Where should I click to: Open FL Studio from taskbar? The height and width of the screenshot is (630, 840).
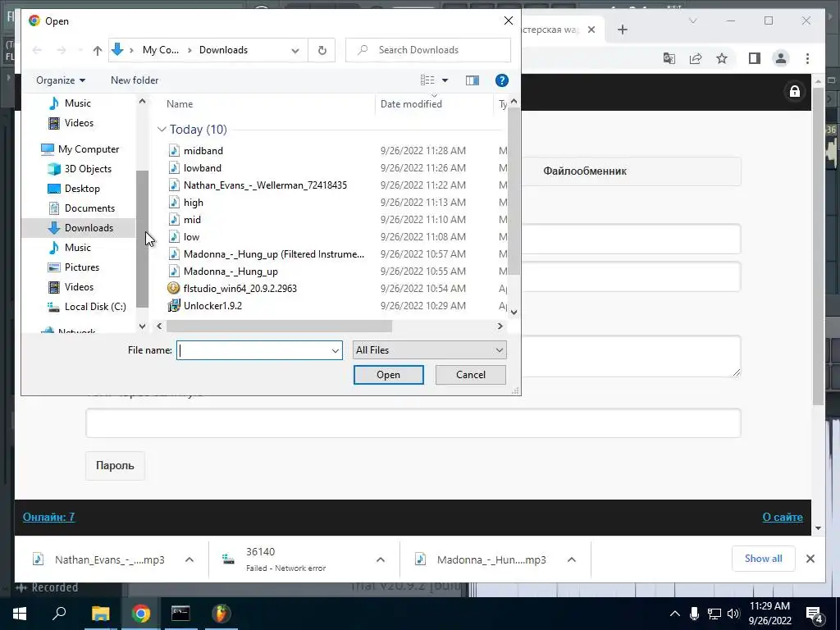coord(221,614)
